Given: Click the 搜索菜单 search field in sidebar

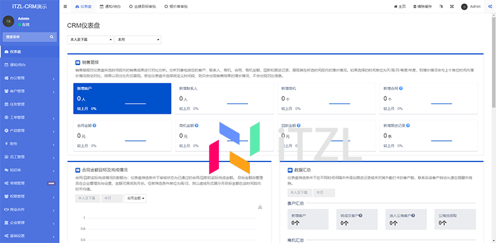Looking at the screenshot, I should coord(30,37).
